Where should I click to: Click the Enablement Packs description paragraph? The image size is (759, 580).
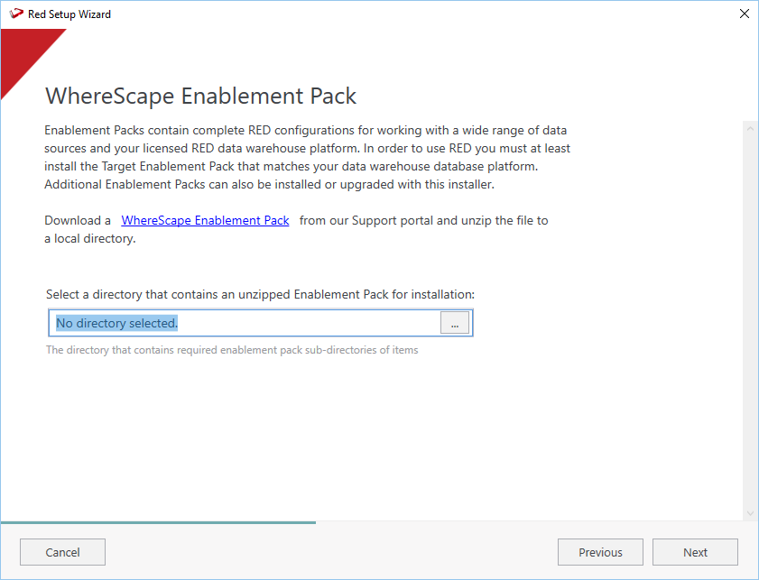(x=307, y=157)
